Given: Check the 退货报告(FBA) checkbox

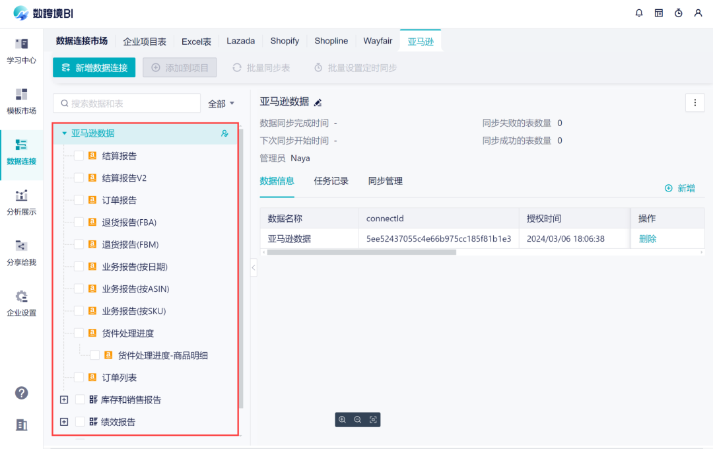Looking at the screenshot, I should point(79,223).
